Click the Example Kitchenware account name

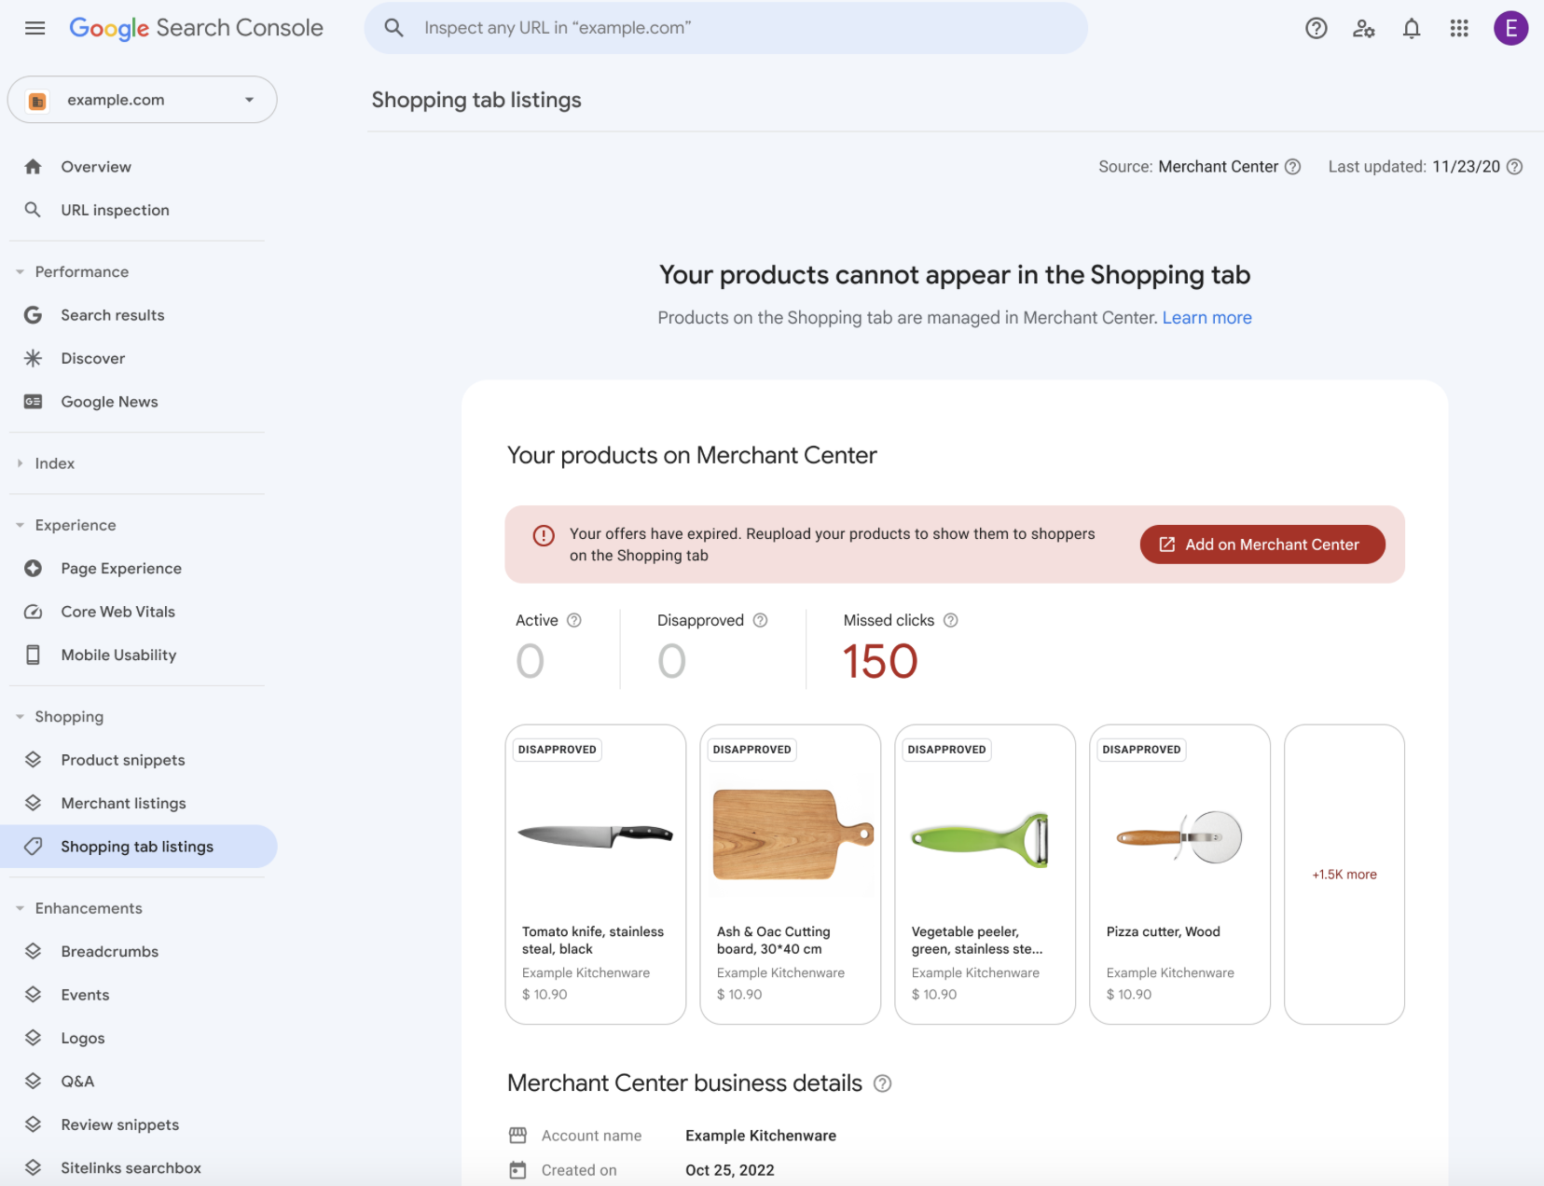(761, 1136)
